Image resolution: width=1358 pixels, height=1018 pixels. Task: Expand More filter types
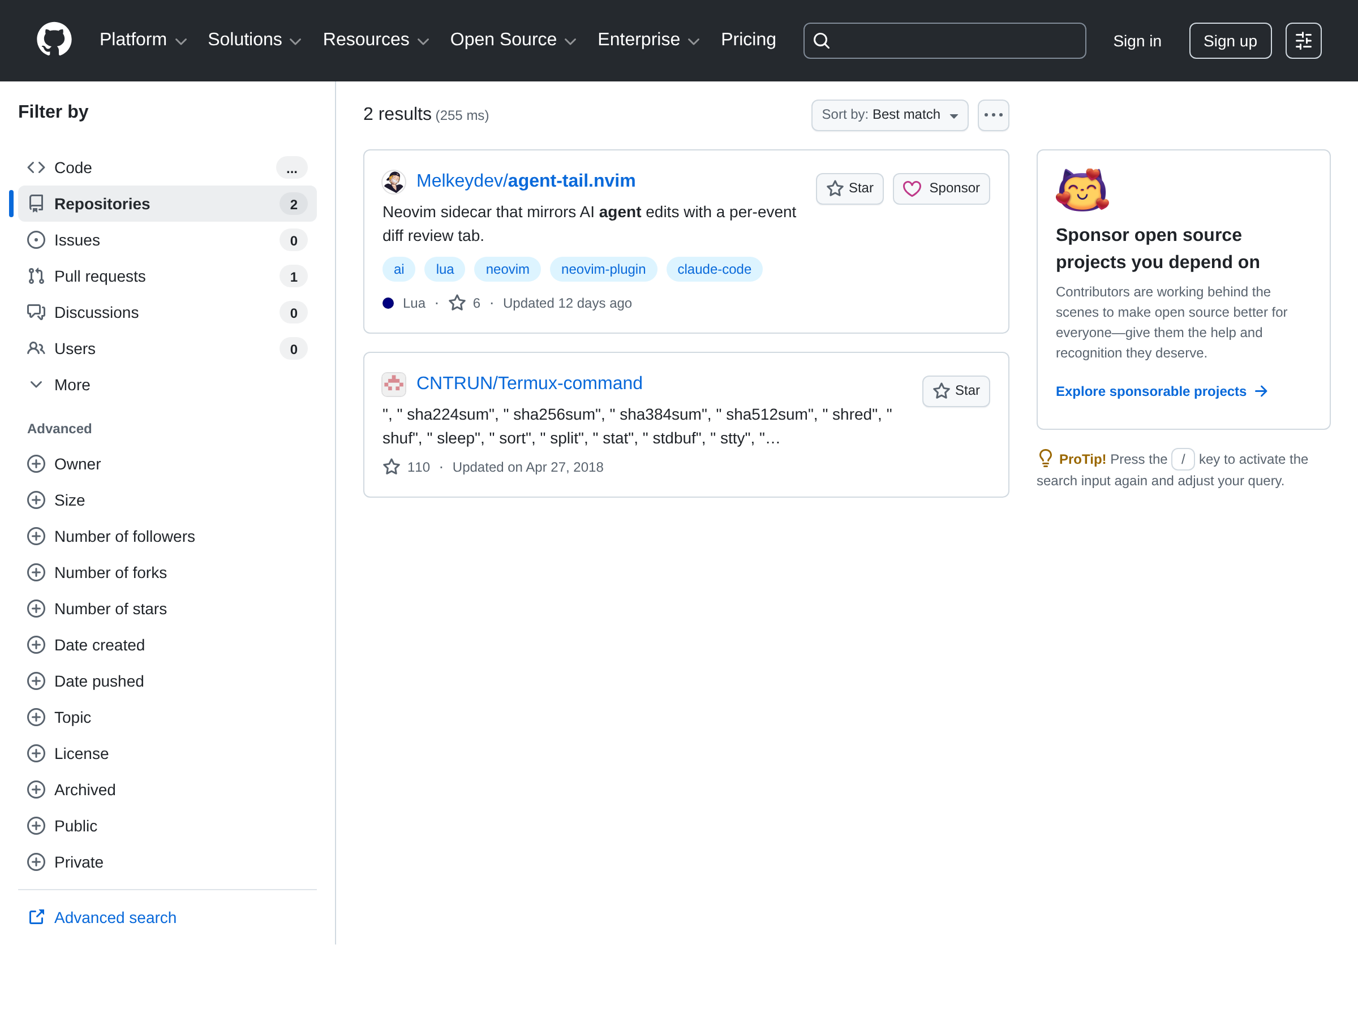(167, 385)
